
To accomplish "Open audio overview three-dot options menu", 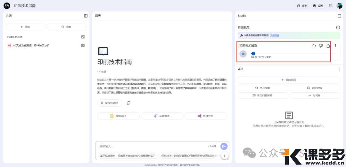I will pos(335,46).
